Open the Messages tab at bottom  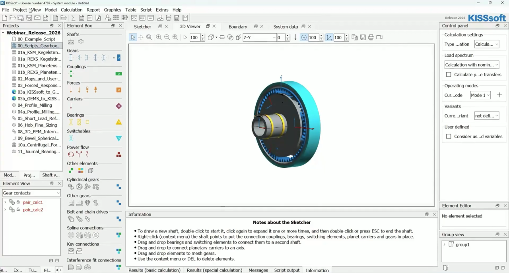coord(258,270)
